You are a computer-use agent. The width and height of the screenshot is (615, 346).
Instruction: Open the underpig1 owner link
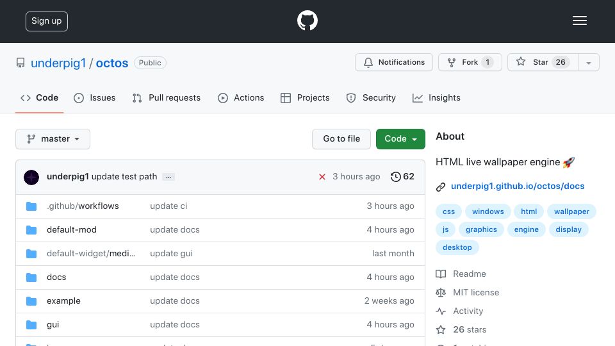[58, 63]
